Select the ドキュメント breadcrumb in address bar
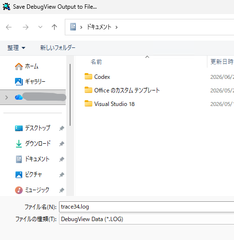 (99, 27)
